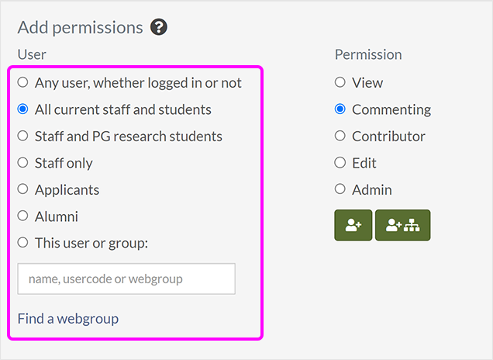
Task: Select 'All current staff and students' option
Action: pos(23,109)
